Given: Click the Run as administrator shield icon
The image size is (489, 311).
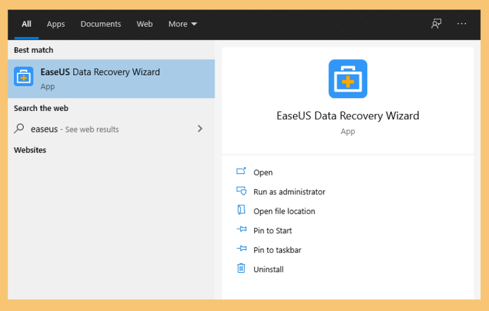Looking at the screenshot, I should (241, 191).
